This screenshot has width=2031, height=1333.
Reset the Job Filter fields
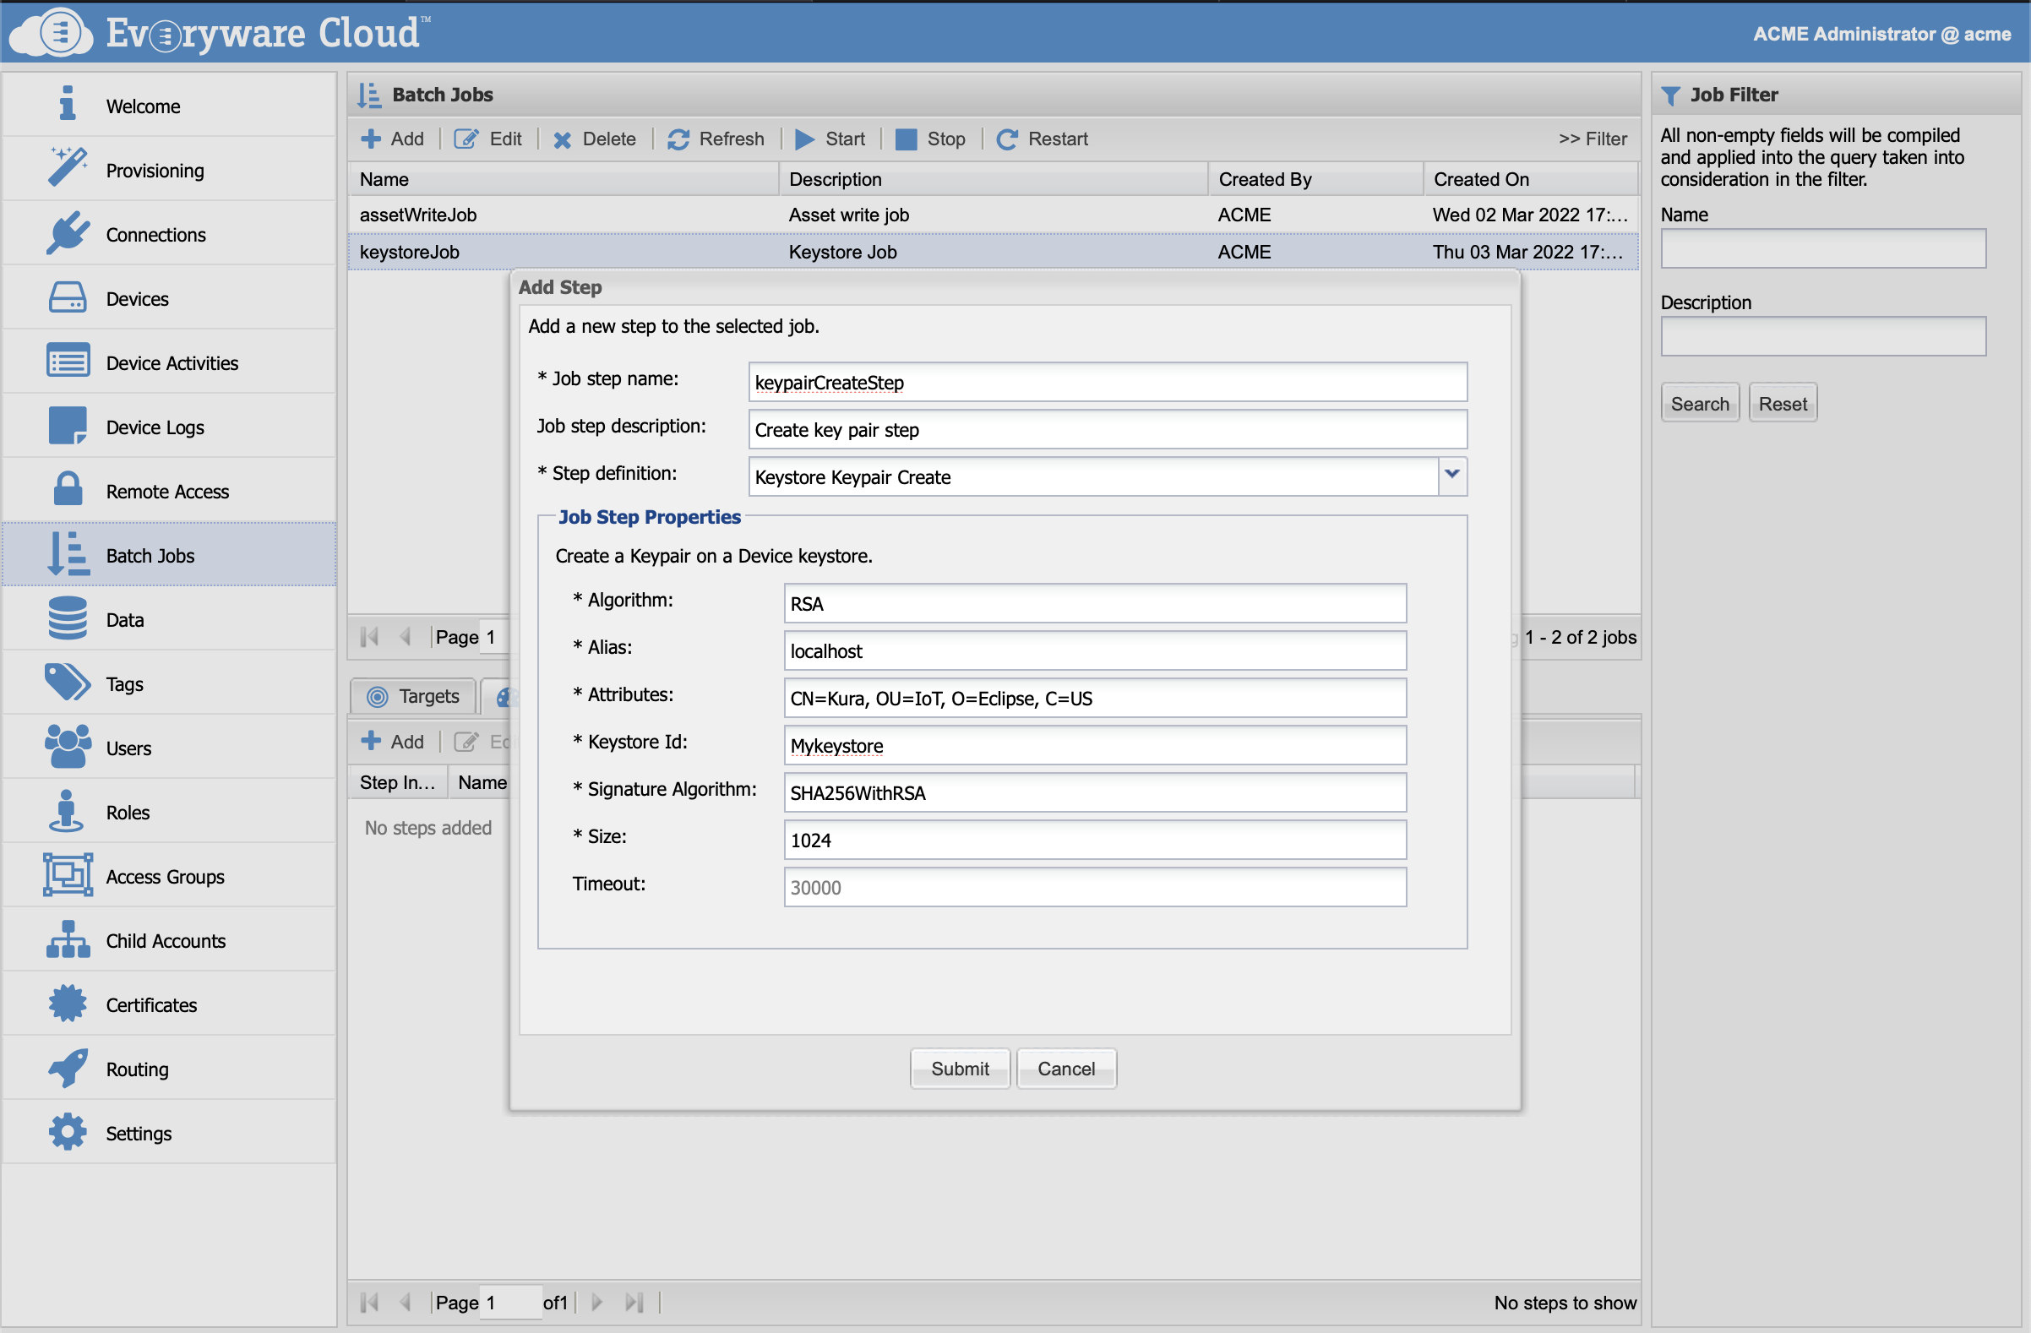pyautogui.click(x=1783, y=404)
